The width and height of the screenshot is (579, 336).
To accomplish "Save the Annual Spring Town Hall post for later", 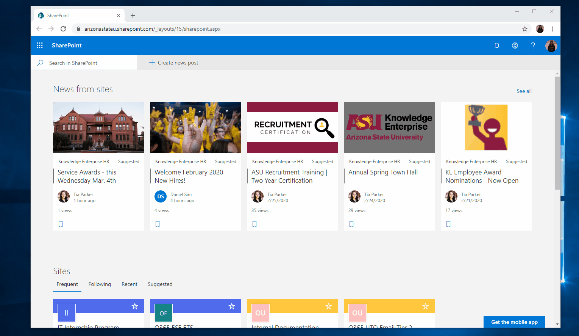I will (351, 224).
